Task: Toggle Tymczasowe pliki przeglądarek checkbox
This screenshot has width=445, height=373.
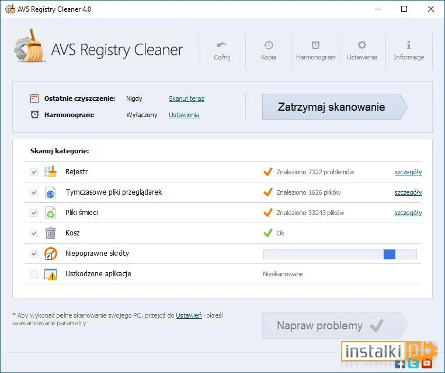Action: tap(34, 192)
